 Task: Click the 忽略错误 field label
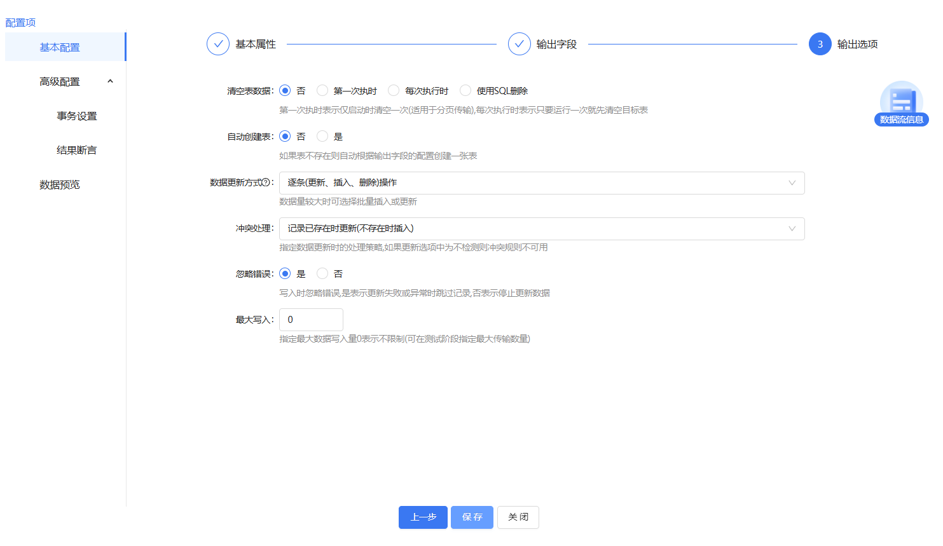click(255, 274)
